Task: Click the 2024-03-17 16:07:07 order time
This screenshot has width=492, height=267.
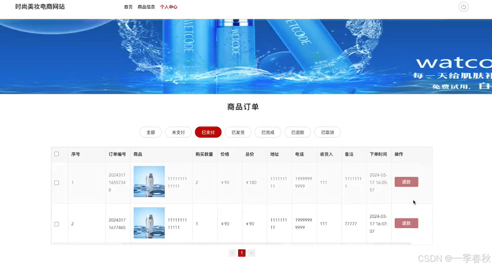Action: pos(379,224)
